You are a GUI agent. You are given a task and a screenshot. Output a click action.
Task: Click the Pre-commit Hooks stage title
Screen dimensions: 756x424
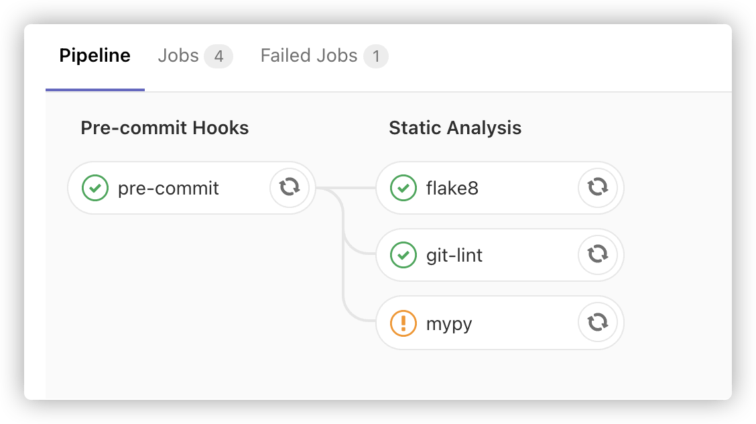point(164,128)
